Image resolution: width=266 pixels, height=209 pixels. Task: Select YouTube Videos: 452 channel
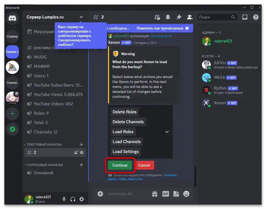(55, 104)
